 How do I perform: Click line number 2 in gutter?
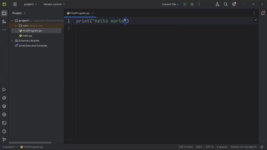[x=68, y=28]
